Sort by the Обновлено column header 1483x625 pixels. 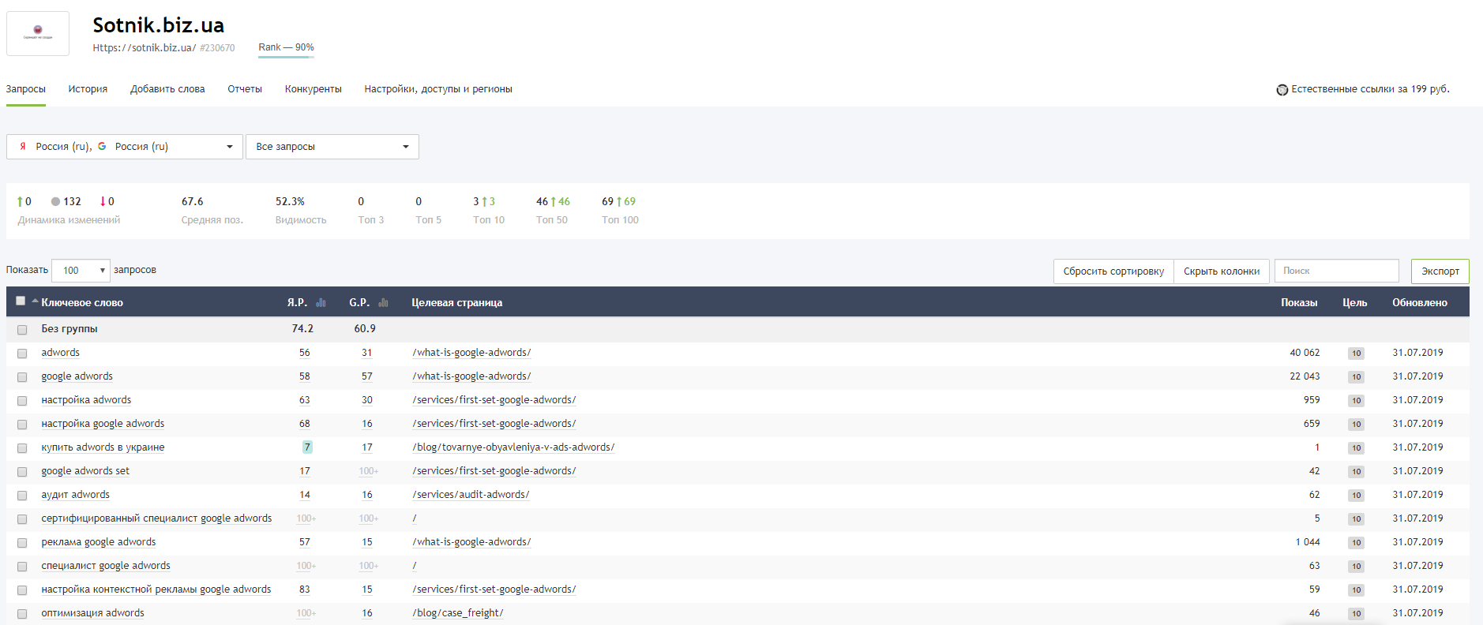click(x=1420, y=303)
